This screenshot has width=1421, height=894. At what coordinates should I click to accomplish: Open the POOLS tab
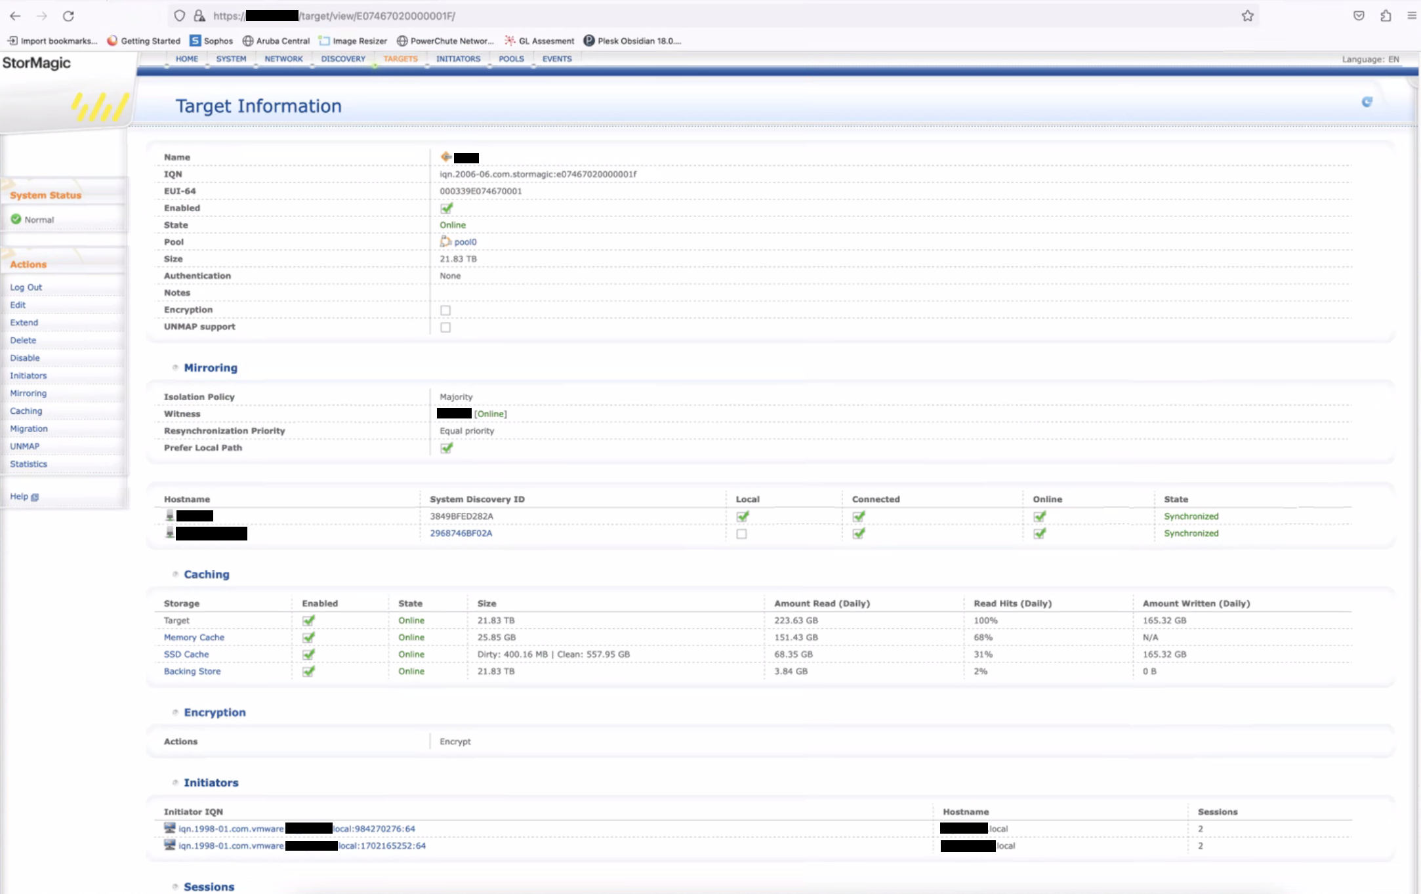click(512, 59)
